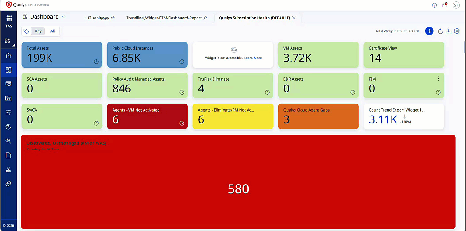Click the radar gauge icon in the sidebar
This screenshot has width=466, height=231.
[8, 127]
